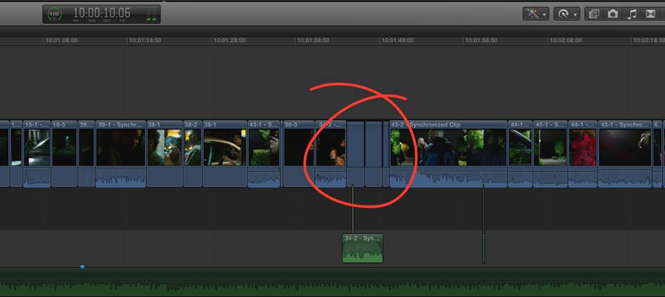Image resolution: width=665 pixels, height=297 pixels.
Task: Select the 39-1 - Synchr... clip
Action: [x=121, y=153]
